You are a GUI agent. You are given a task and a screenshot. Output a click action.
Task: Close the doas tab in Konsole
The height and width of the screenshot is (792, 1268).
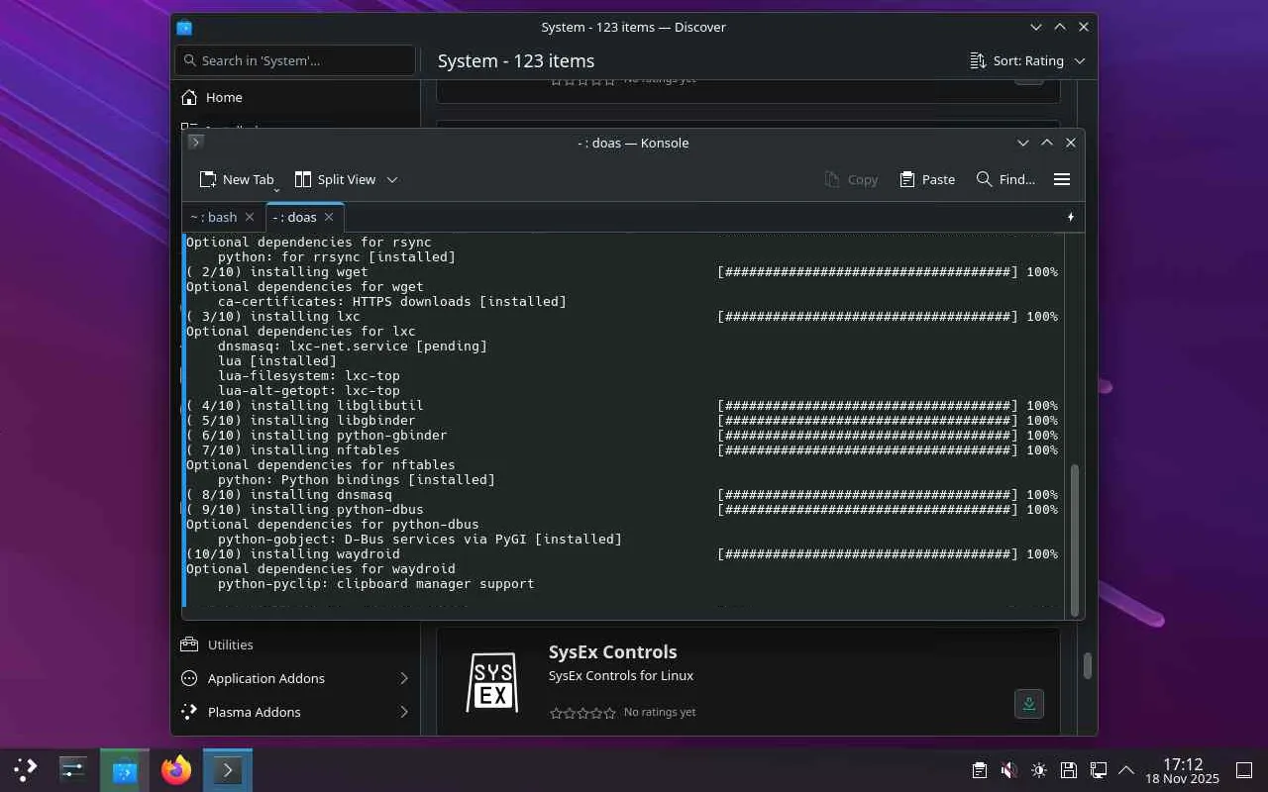click(329, 217)
